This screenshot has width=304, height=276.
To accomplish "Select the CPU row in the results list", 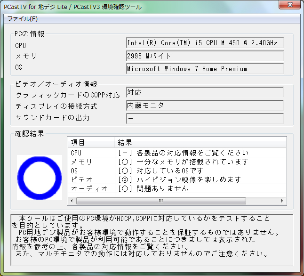I will 177,153.
